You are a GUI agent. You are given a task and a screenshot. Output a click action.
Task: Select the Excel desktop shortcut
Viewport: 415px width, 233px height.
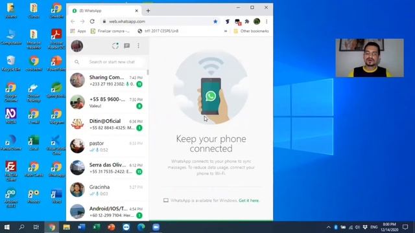(x=34, y=142)
